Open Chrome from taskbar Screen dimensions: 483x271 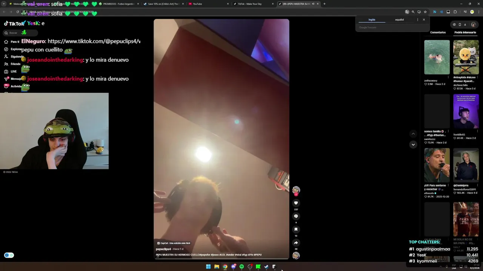click(x=225, y=266)
